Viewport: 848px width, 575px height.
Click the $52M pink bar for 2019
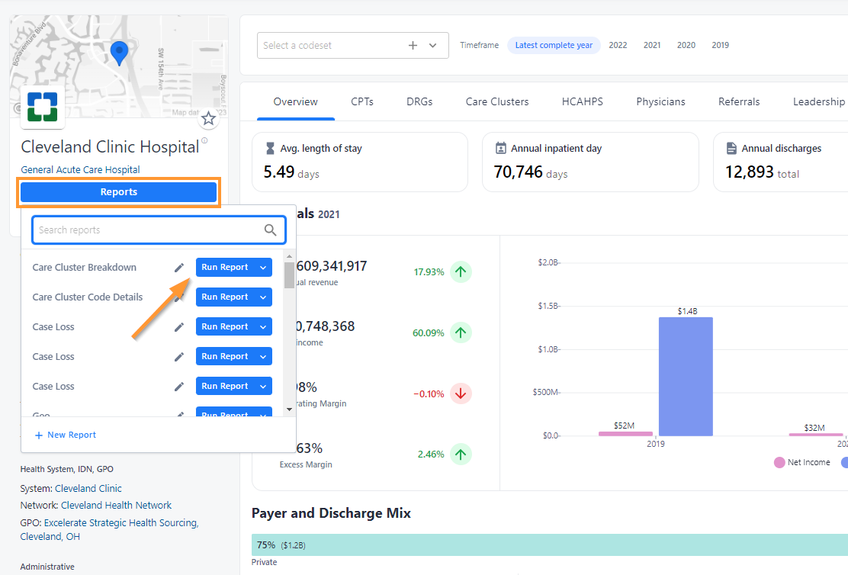pyautogui.click(x=626, y=434)
